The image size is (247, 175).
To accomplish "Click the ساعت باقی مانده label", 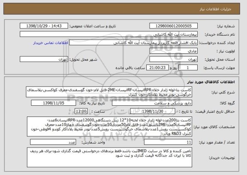I will [x=130, y=68].
